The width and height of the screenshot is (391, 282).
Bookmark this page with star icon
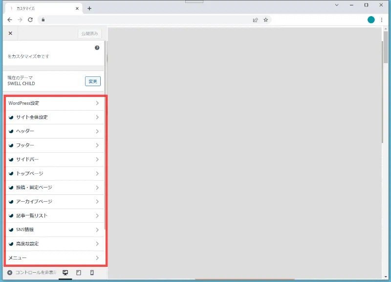click(x=266, y=20)
